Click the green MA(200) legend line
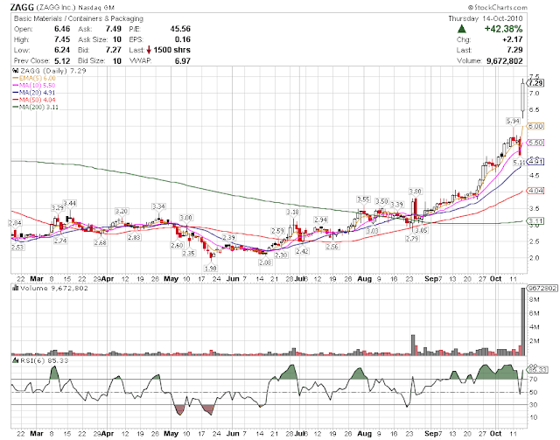Image resolution: width=560 pixels, height=440 pixels. point(16,107)
